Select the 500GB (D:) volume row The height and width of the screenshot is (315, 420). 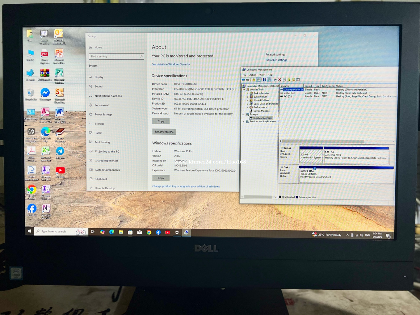coord(338,93)
